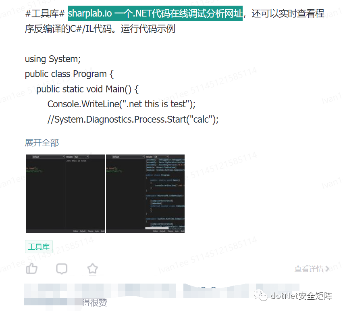Open the second decompiled code thumbnail
Screen dimensions: 343x311
coord(145,194)
